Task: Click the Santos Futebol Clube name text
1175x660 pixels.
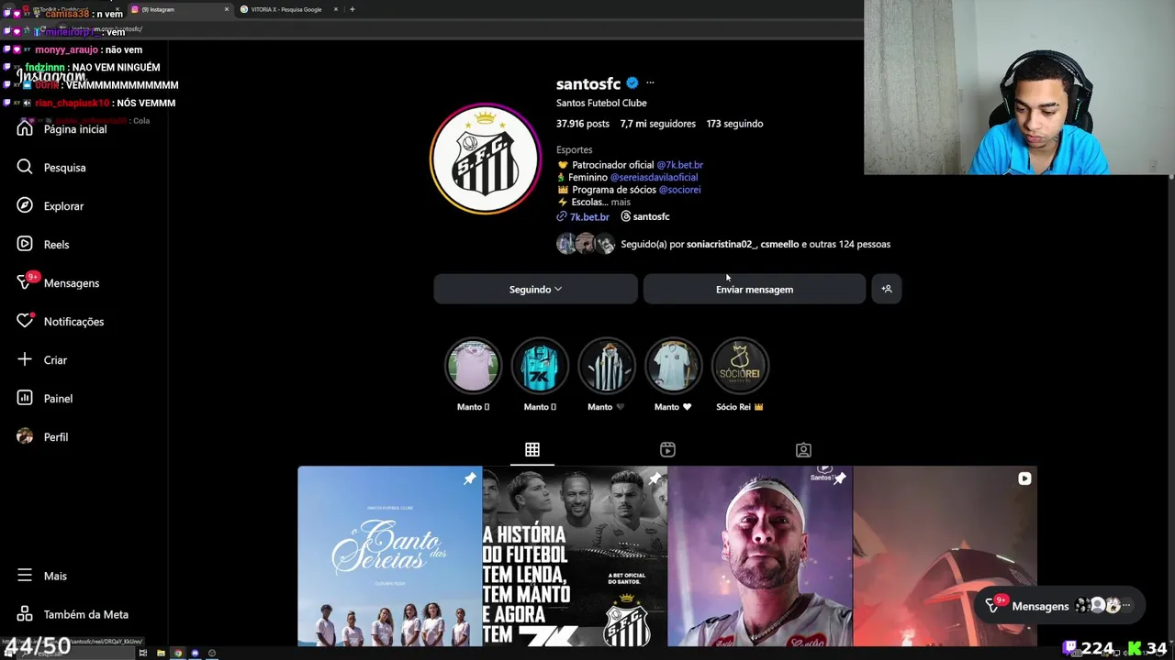Action: tap(601, 103)
